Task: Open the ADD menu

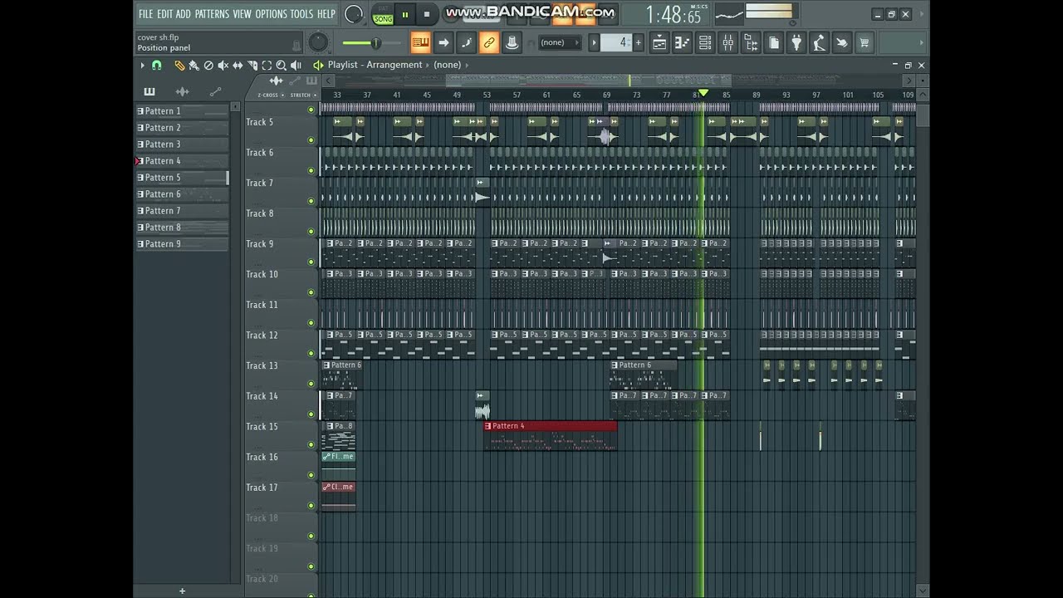Action: coord(184,13)
